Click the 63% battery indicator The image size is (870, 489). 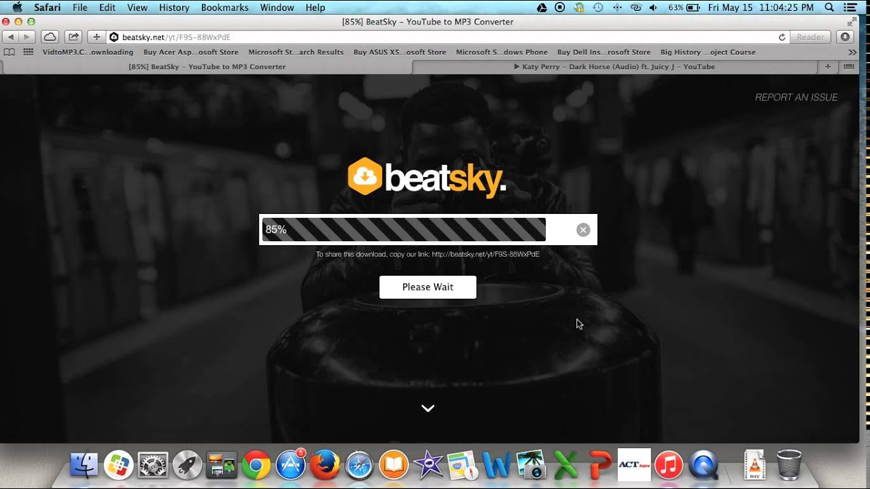(684, 7)
